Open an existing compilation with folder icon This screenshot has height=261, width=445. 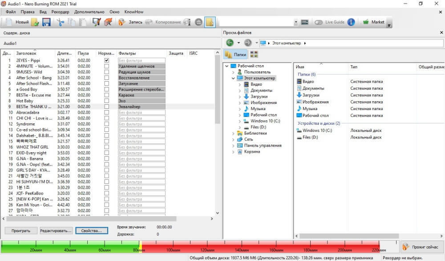[35, 22]
